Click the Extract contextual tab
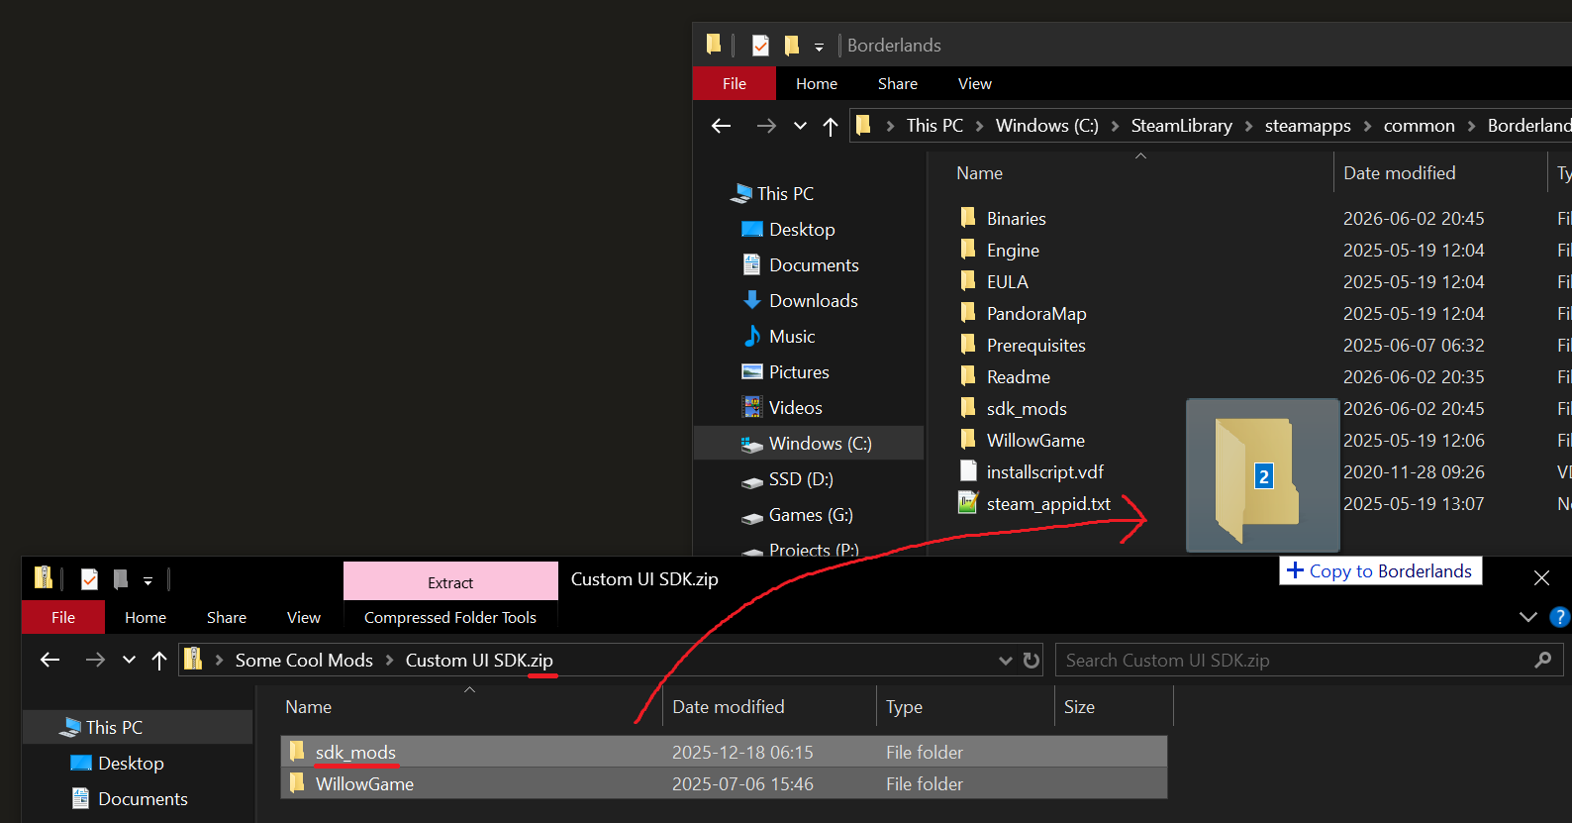Viewport: 1572px width, 823px height. coord(450,582)
